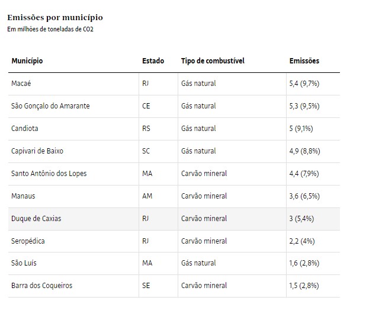Select the Barra dos Coqueiros cell

41,286
